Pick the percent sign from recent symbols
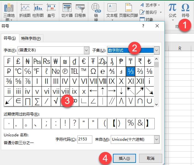 130,123
